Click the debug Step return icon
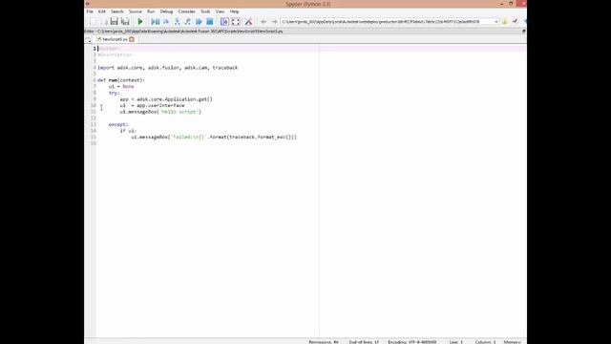This screenshot has height=344, width=611. (188, 22)
